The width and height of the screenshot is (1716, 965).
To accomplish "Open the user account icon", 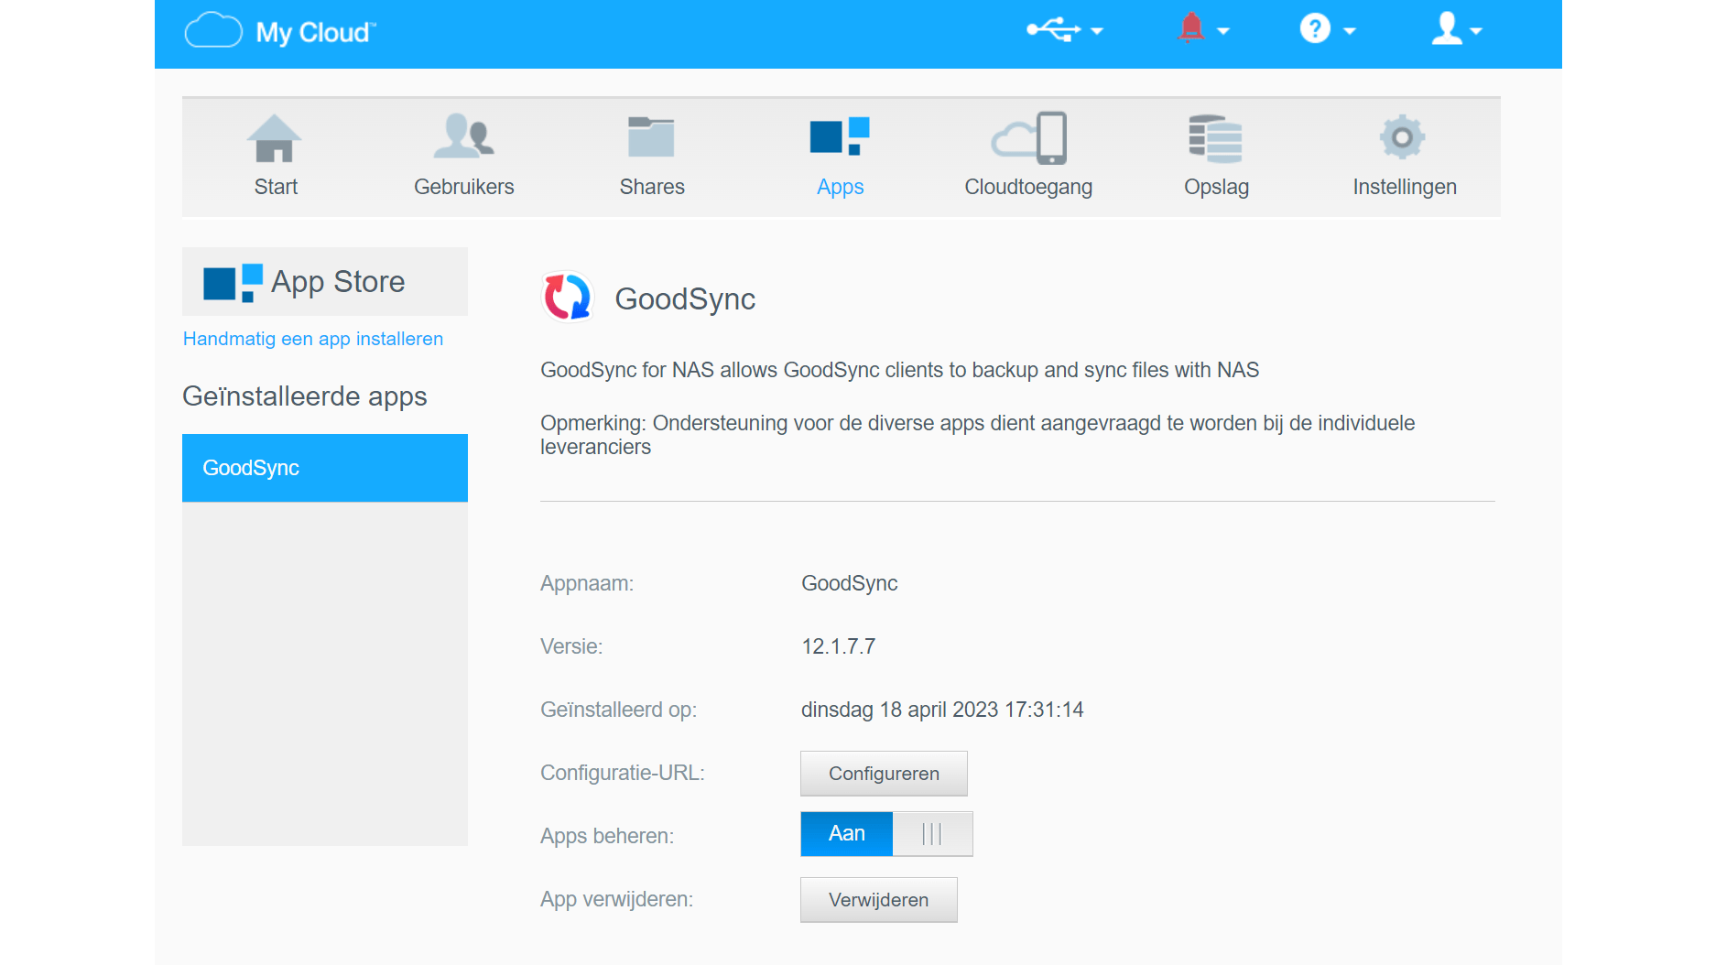I will point(1447,28).
